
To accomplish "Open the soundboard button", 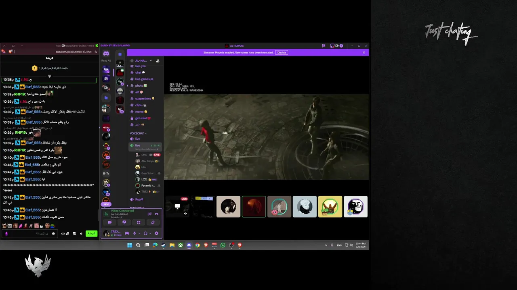I will click(x=153, y=222).
